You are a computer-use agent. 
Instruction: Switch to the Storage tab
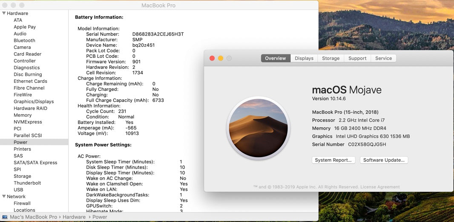[x=330, y=58]
